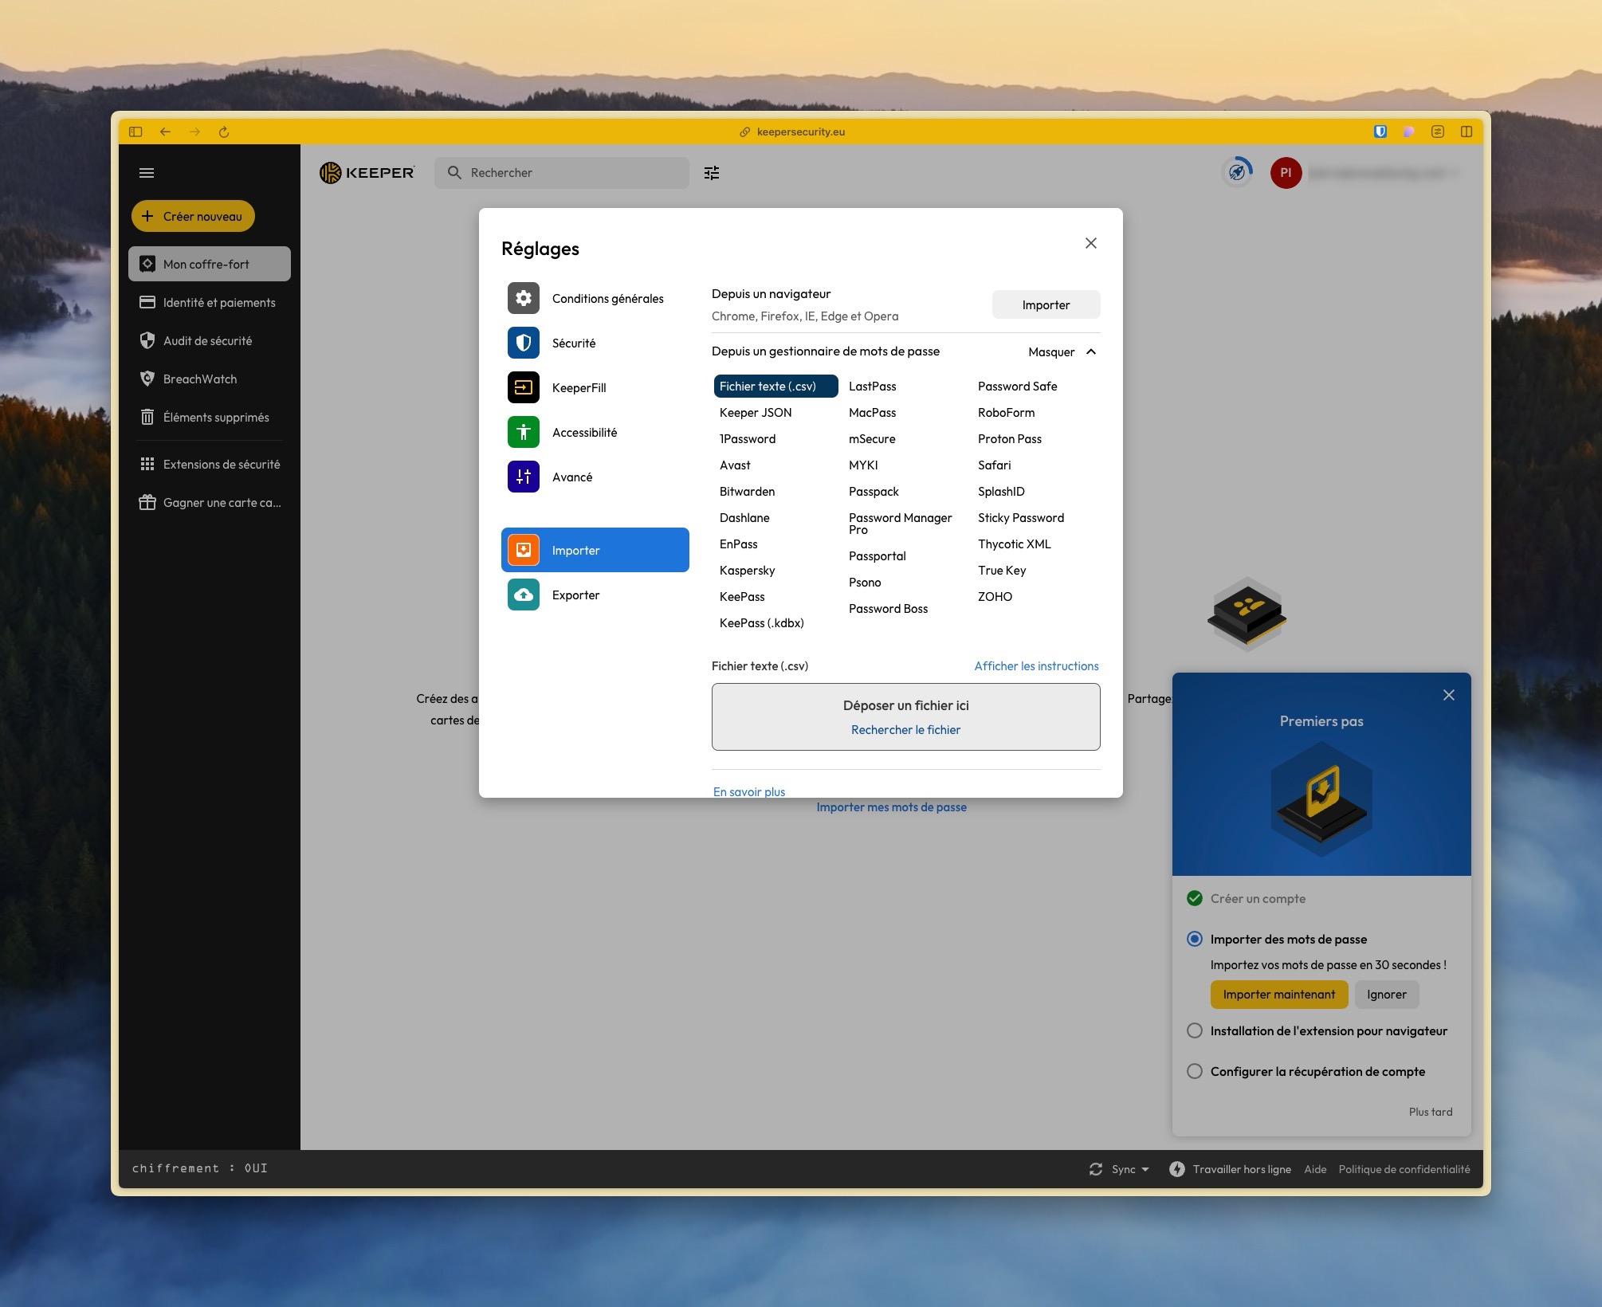The height and width of the screenshot is (1307, 1602).
Task: Click the Avancé sliders icon
Action: point(524,477)
